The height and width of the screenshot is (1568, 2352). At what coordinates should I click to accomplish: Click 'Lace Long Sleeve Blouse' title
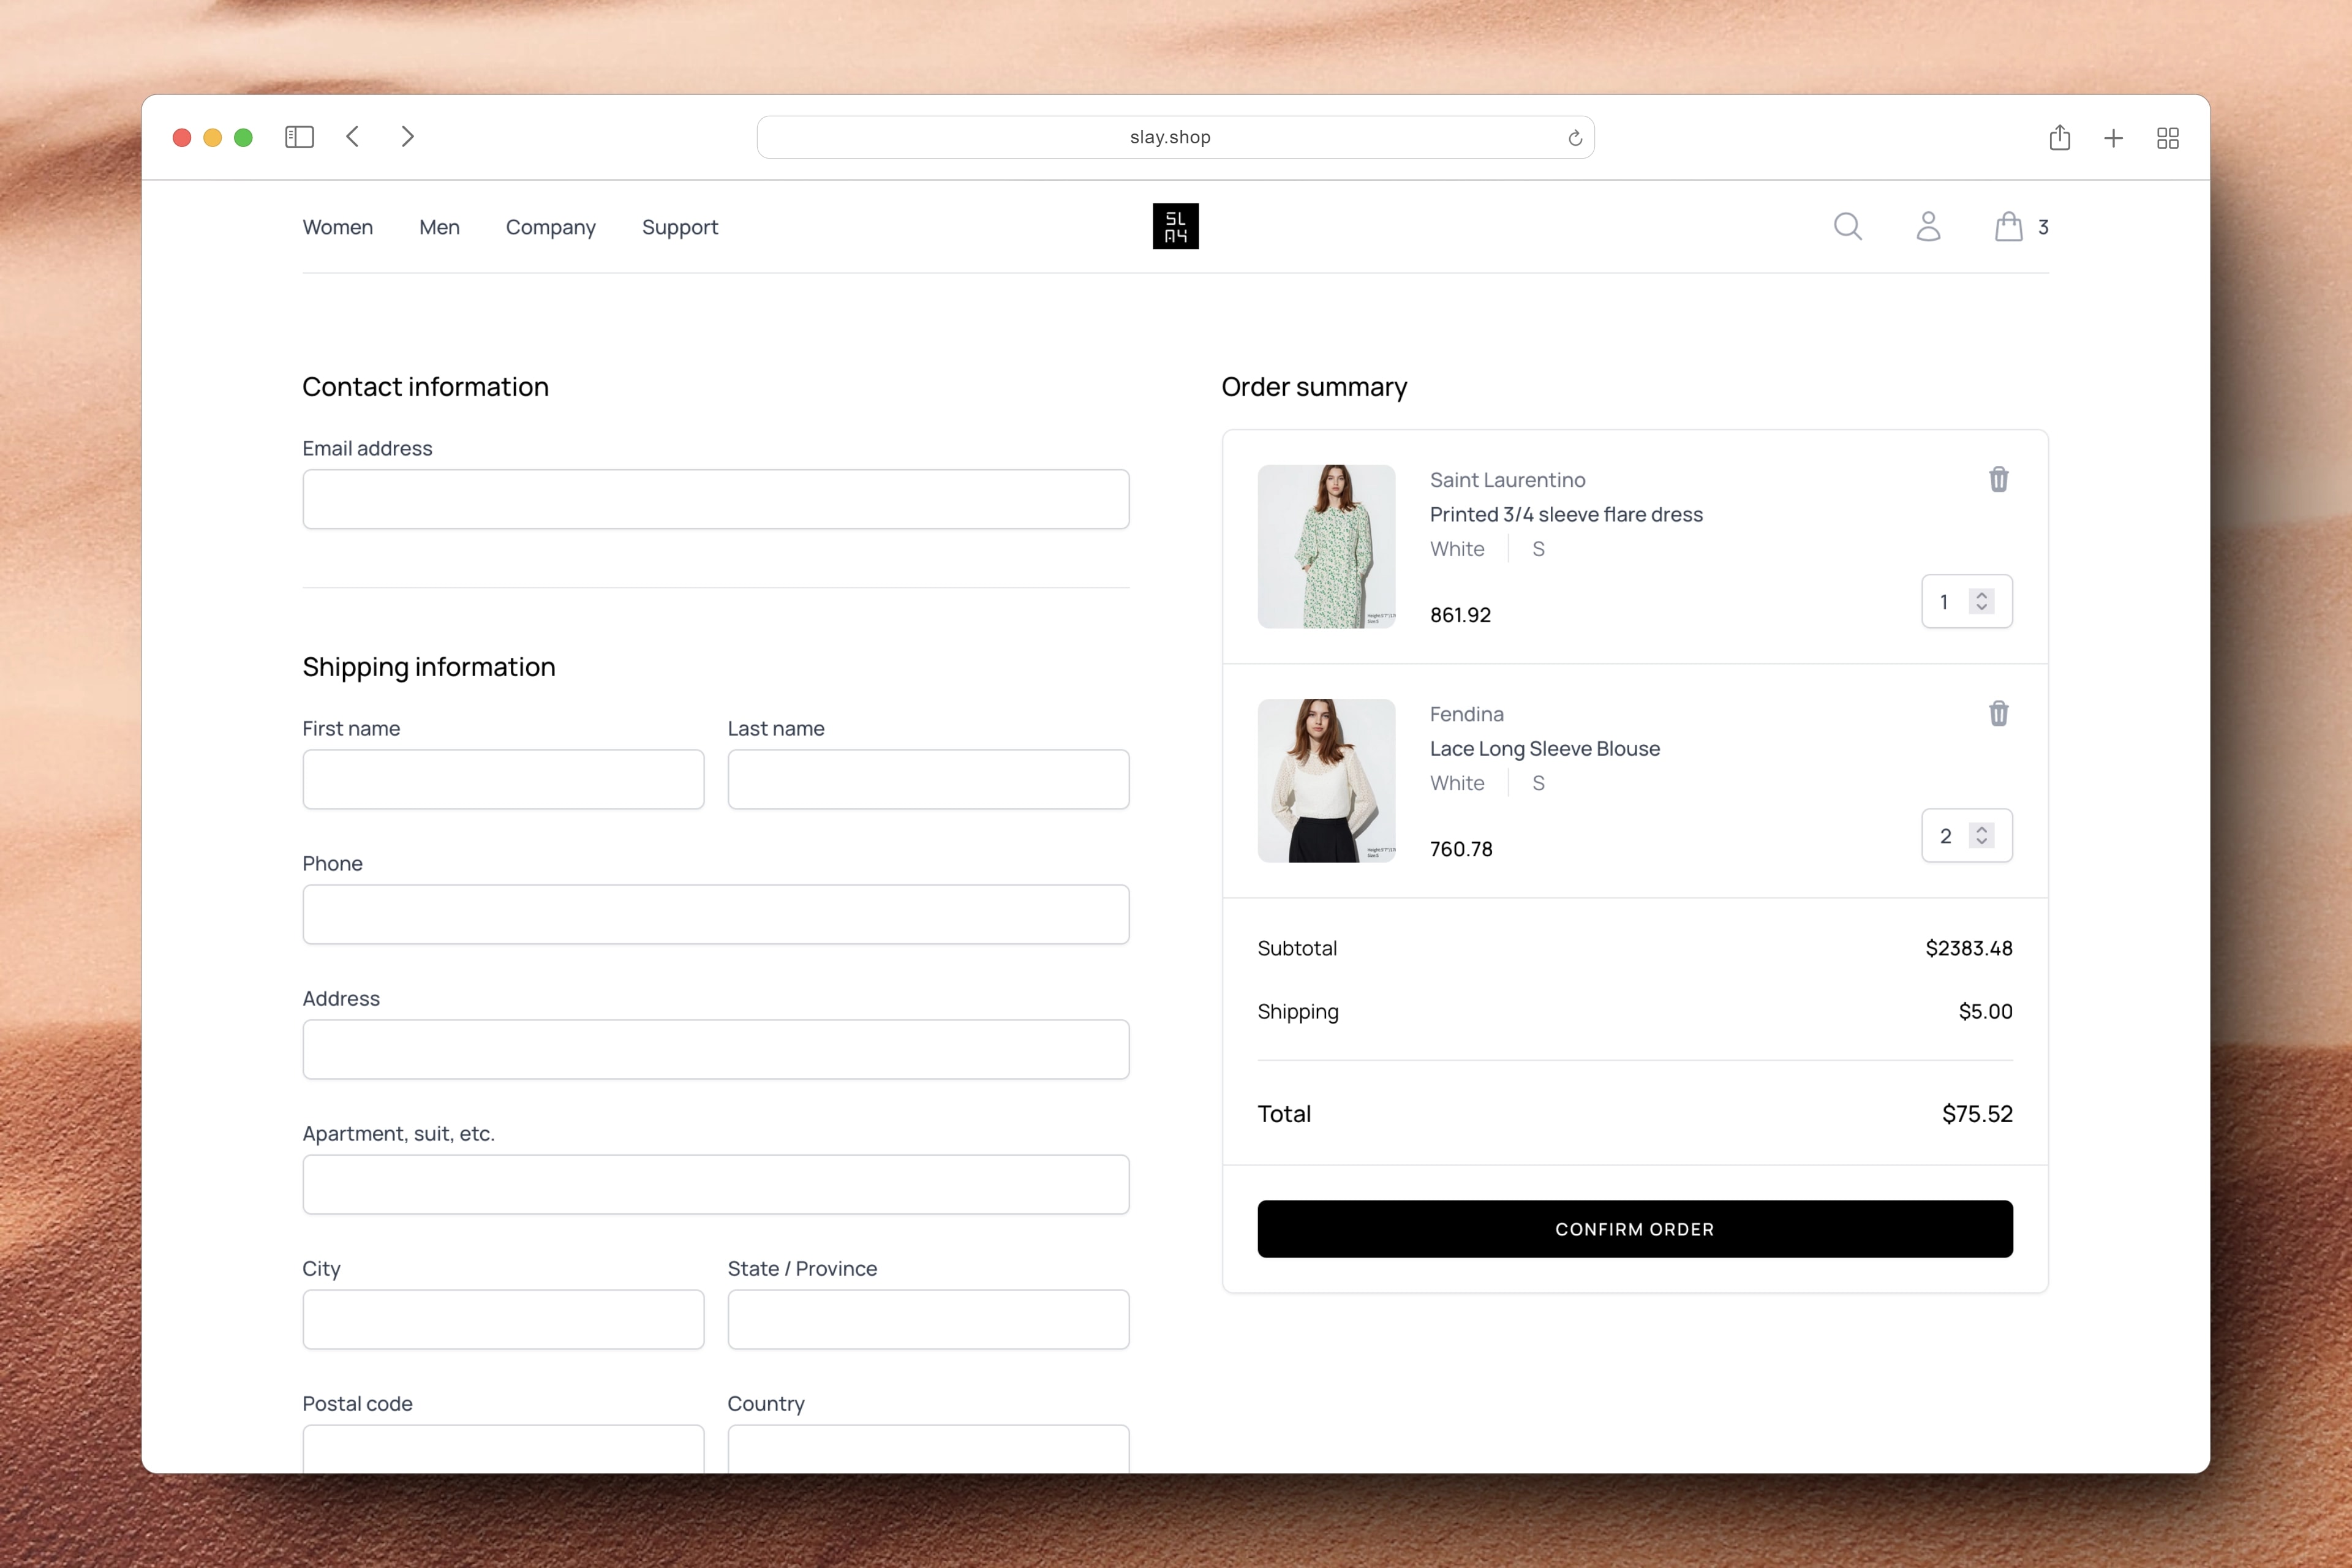(x=1544, y=748)
